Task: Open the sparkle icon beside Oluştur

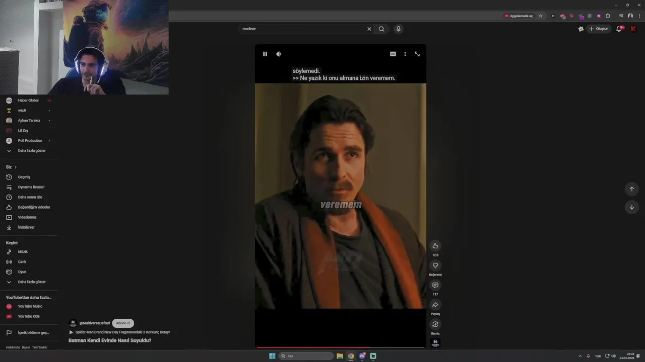Action: pos(580,29)
